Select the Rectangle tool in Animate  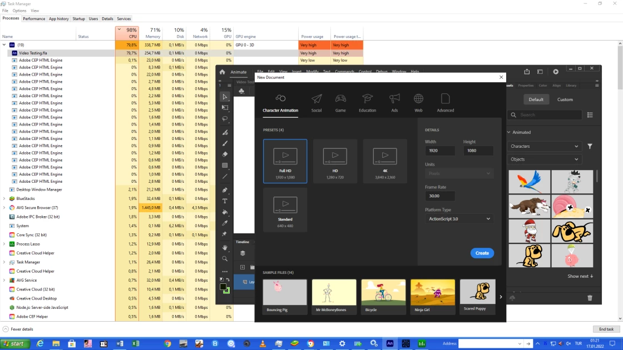pos(225,166)
